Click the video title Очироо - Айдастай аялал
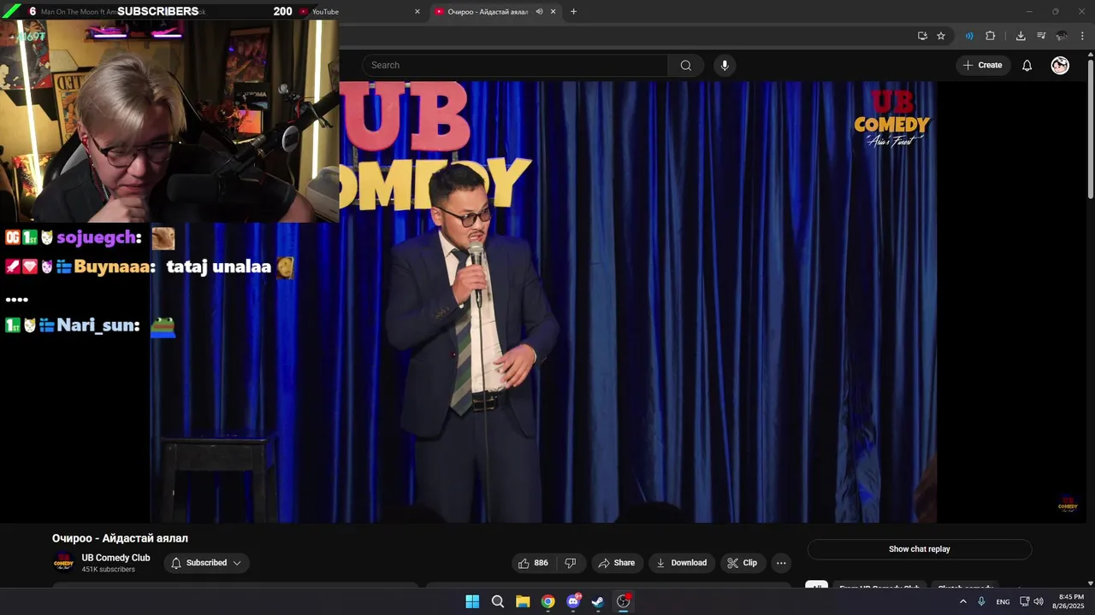1095x615 pixels. coord(120,538)
